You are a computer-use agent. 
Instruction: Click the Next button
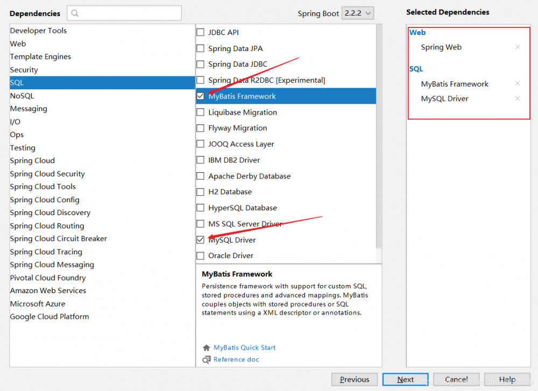405,379
